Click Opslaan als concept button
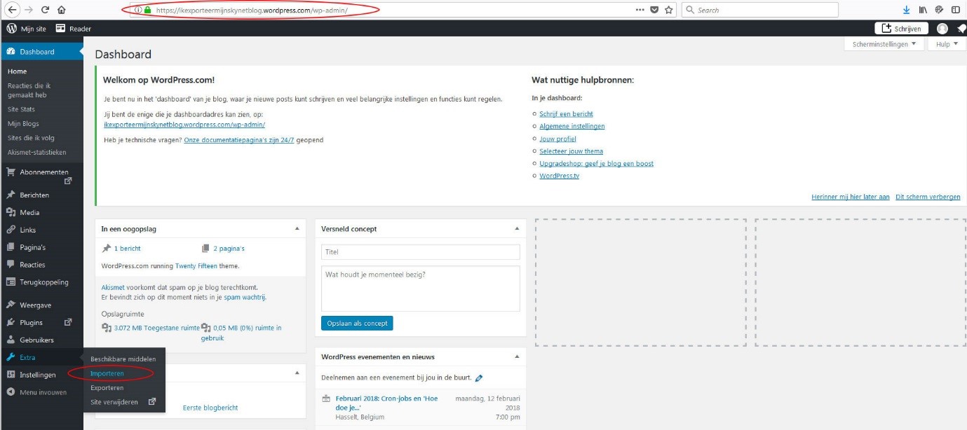Screen dimensions: 967x430 click(x=357, y=323)
